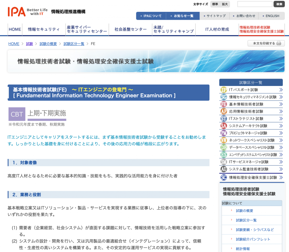289x252 pixels.
Task: Open the ネットワークスペシャリスト試験 double-chevron arrow
Action: pos(281,140)
